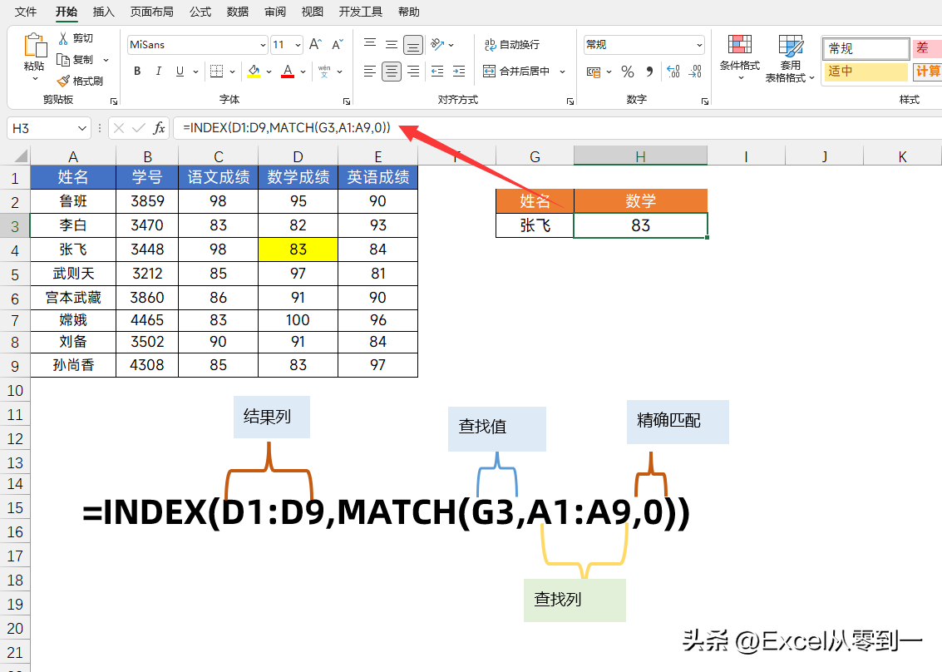Confirm formula entry with checkmark icon
Screen dimensions: 942x672
point(139,128)
